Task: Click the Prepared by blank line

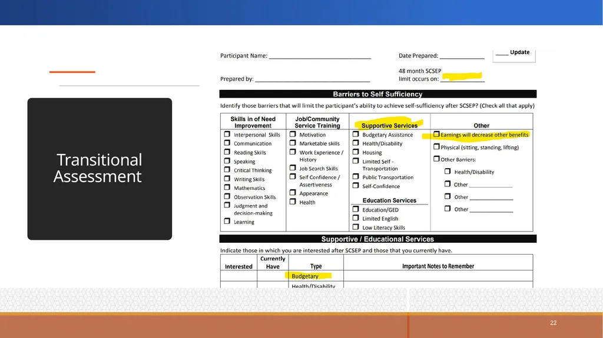Action: [x=312, y=79]
